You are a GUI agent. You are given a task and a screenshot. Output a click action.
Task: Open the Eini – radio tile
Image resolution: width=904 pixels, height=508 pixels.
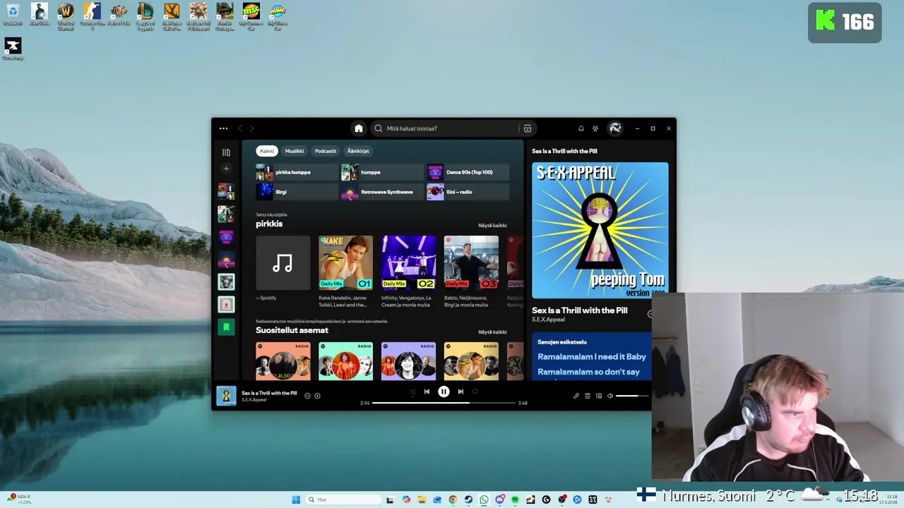[468, 192]
